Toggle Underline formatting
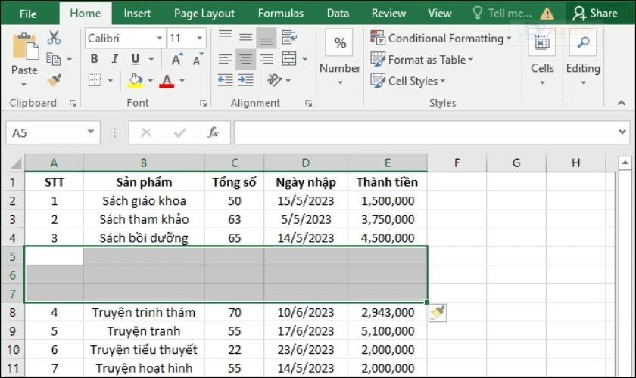Viewport: 636px width, 378px height. pyautogui.click(x=136, y=59)
